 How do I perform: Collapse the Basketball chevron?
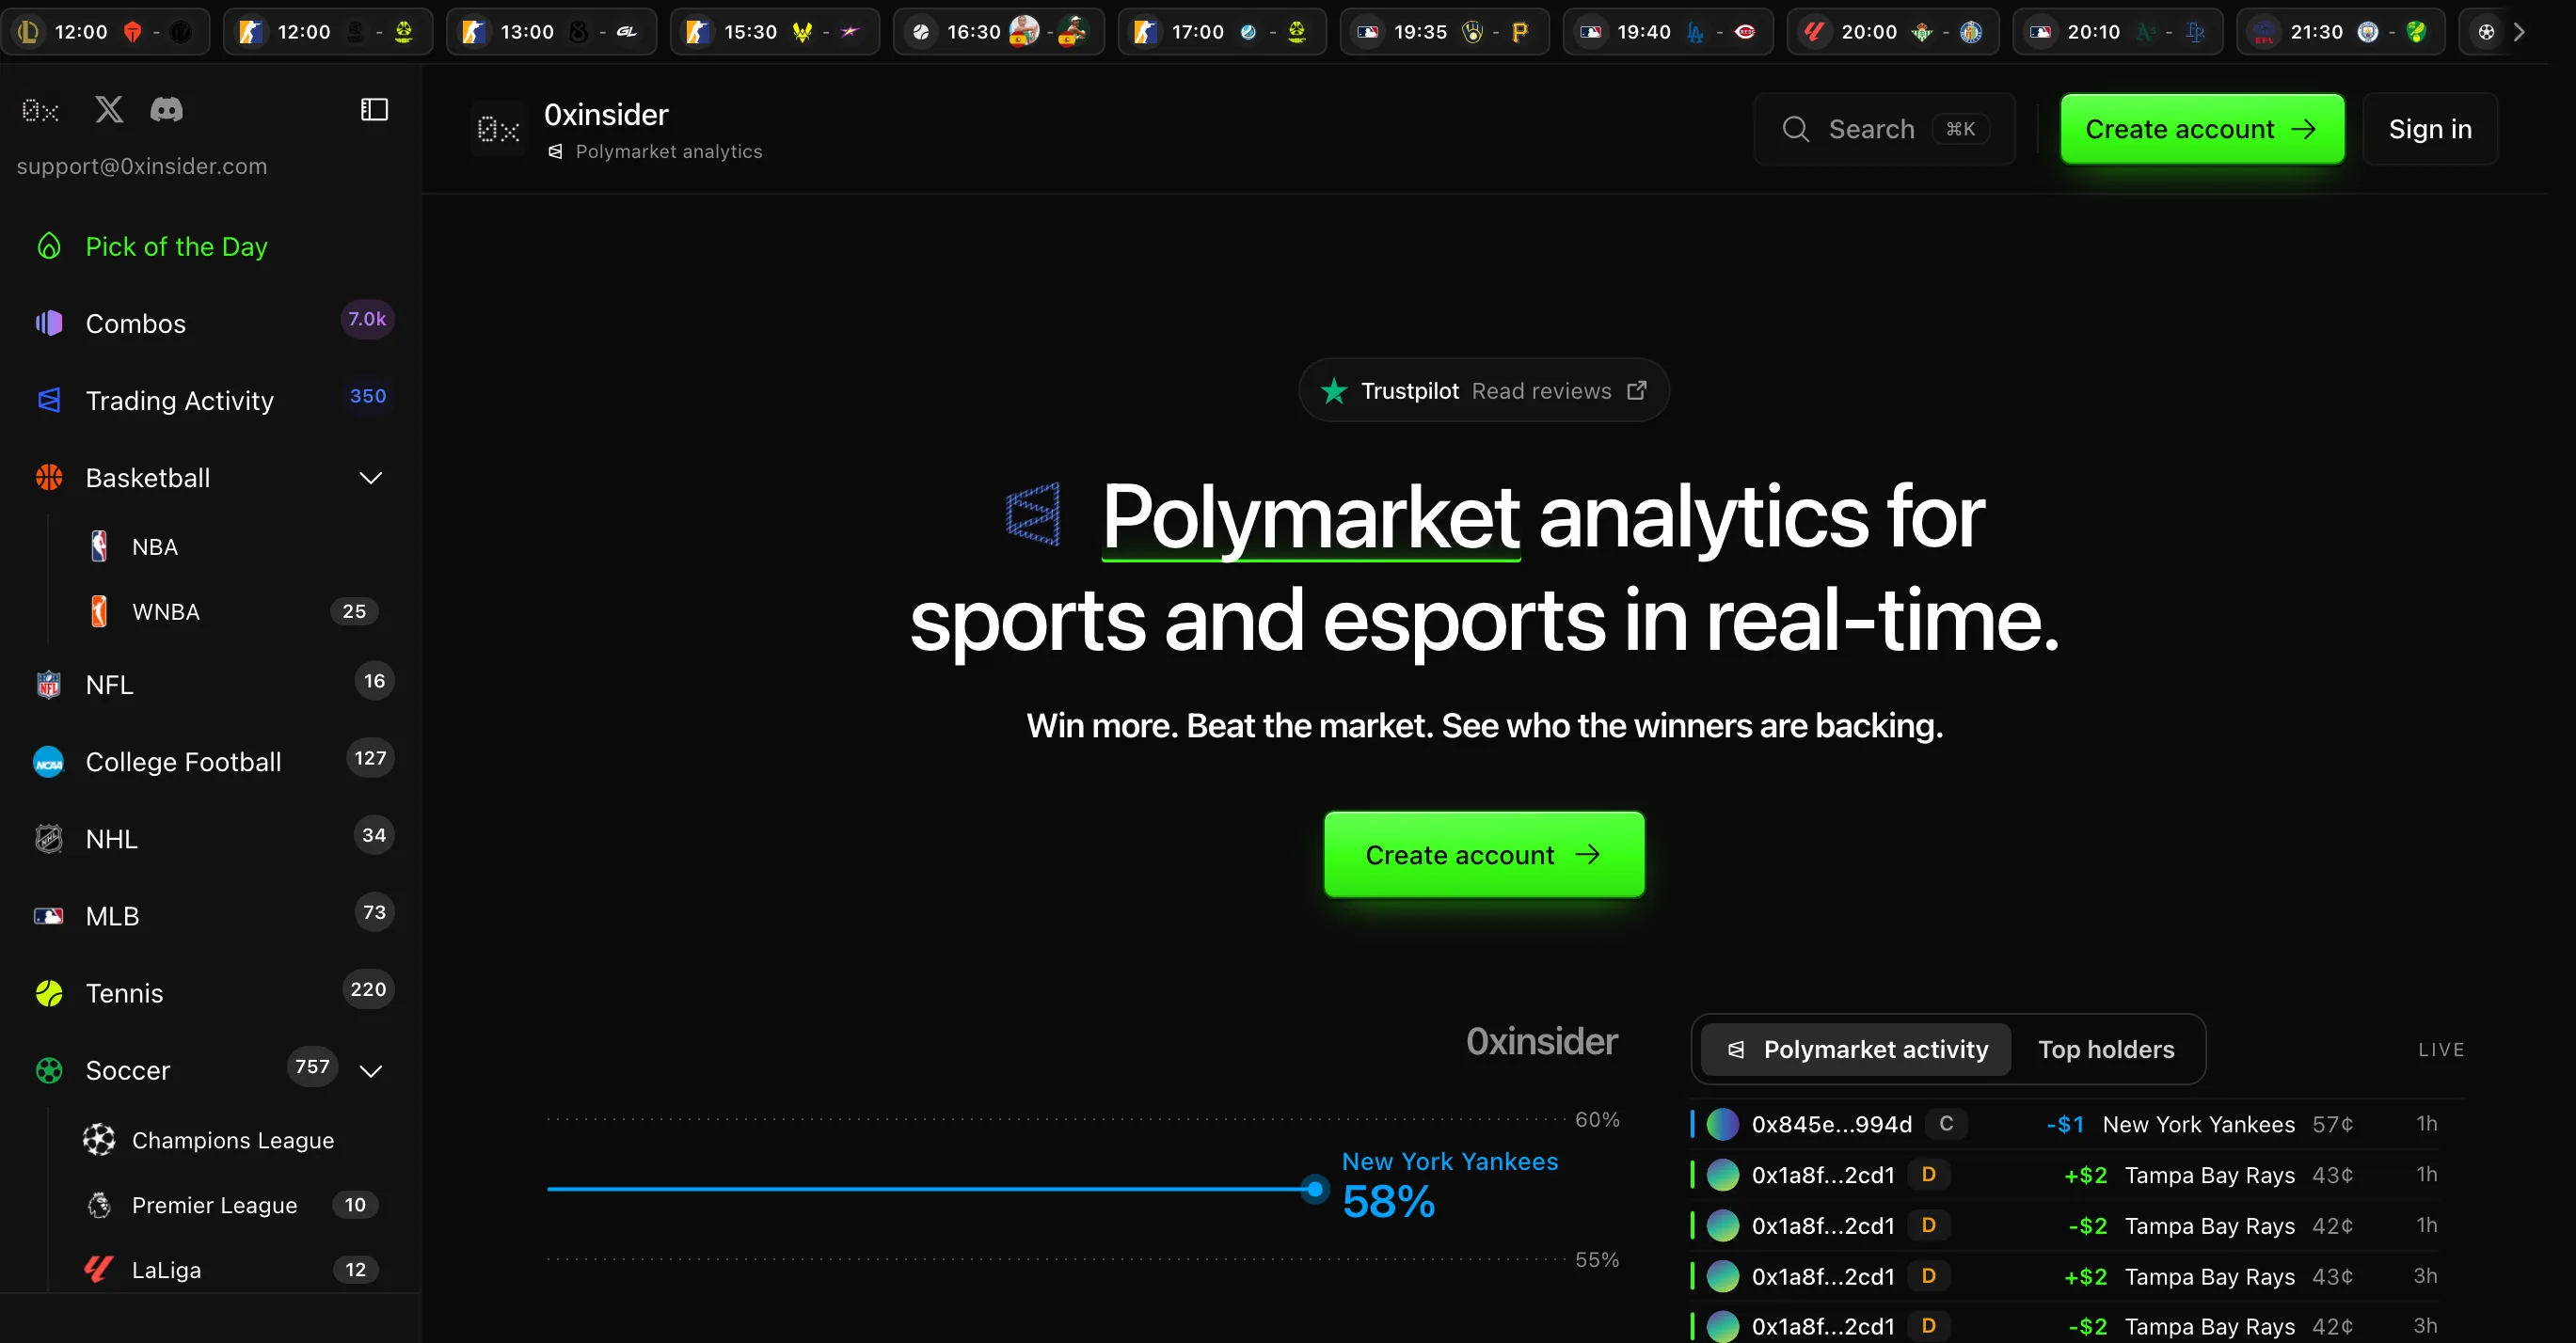pos(370,478)
